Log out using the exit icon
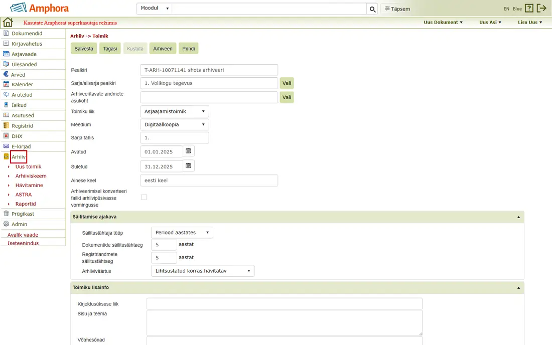Image resolution: width=552 pixels, height=345 pixels. [x=541, y=9]
